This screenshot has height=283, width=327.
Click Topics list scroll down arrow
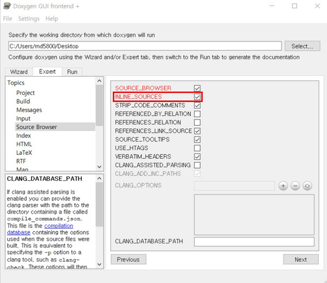99,167
